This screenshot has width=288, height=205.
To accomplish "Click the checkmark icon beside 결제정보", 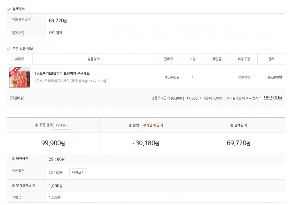I will (x=9, y=9).
